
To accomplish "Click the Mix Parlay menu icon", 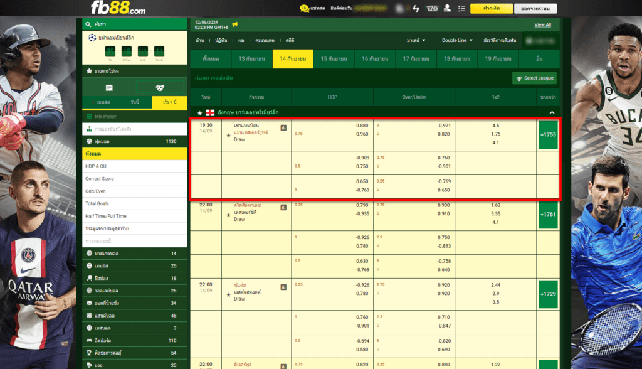I will (x=89, y=117).
